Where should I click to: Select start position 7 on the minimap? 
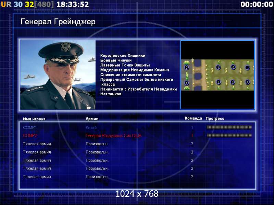(247, 82)
